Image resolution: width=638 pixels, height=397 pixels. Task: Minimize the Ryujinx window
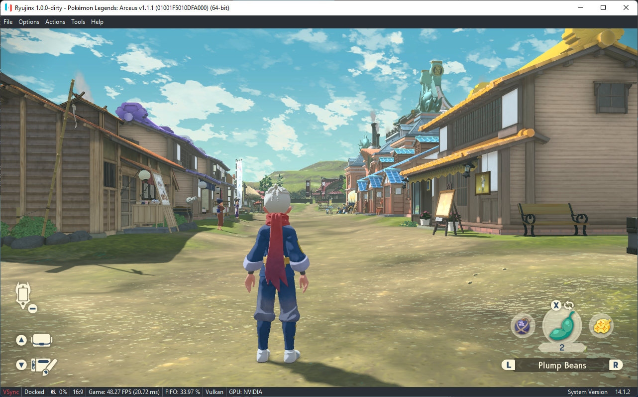[x=580, y=7]
